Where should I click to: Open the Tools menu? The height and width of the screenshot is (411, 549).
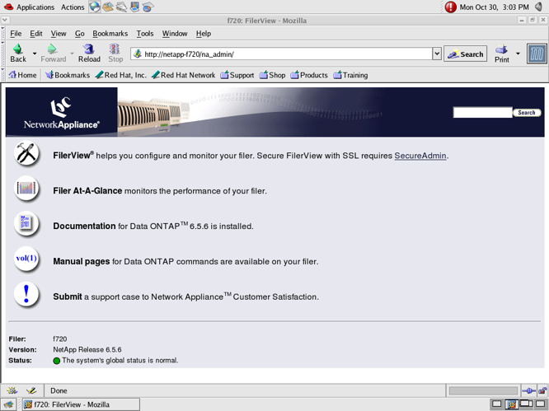click(x=145, y=34)
